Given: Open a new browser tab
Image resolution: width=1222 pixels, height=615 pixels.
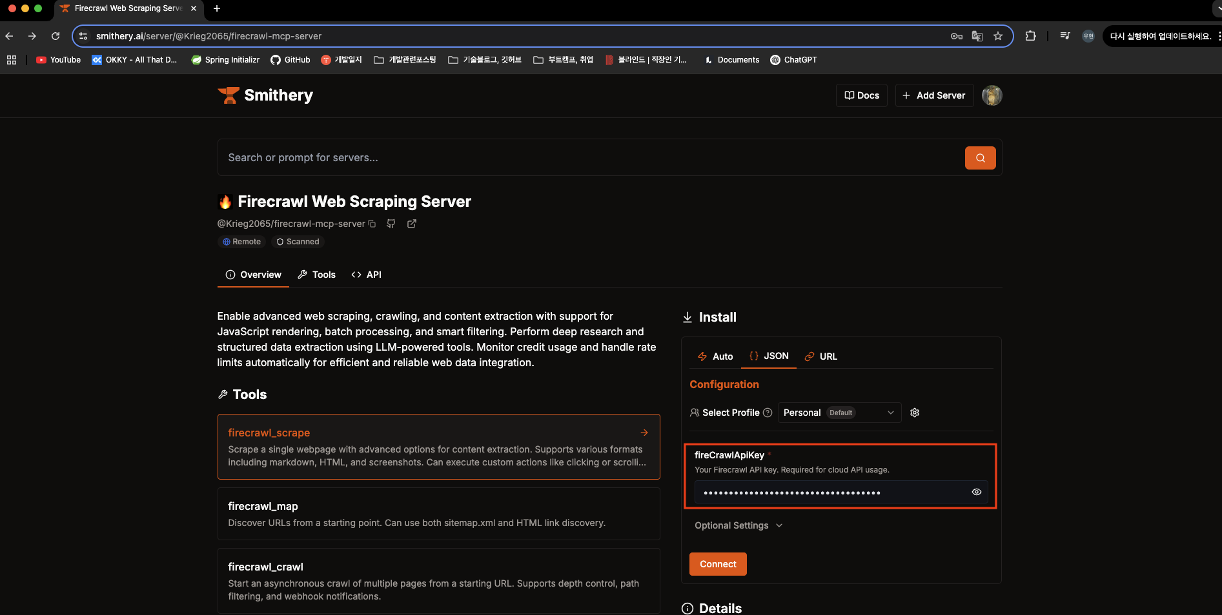Looking at the screenshot, I should point(217,8).
